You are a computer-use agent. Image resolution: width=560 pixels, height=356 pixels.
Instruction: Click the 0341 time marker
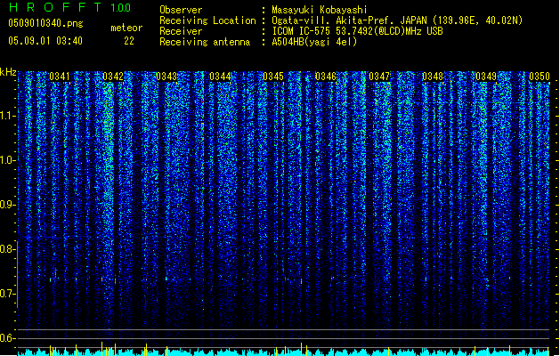click(60, 77)
